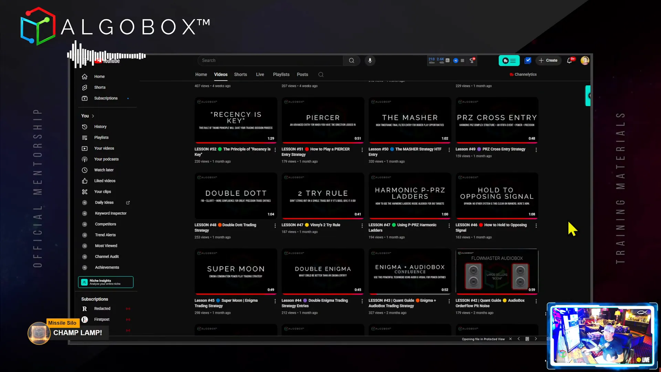Image resolution: width=661 pixels, height=372 pixels.
Task: Open more options for Hold to Opposing Signal
Action: click(x=536, y=226)
